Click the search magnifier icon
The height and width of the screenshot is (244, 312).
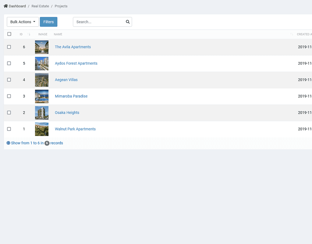(x=128, y=22)
